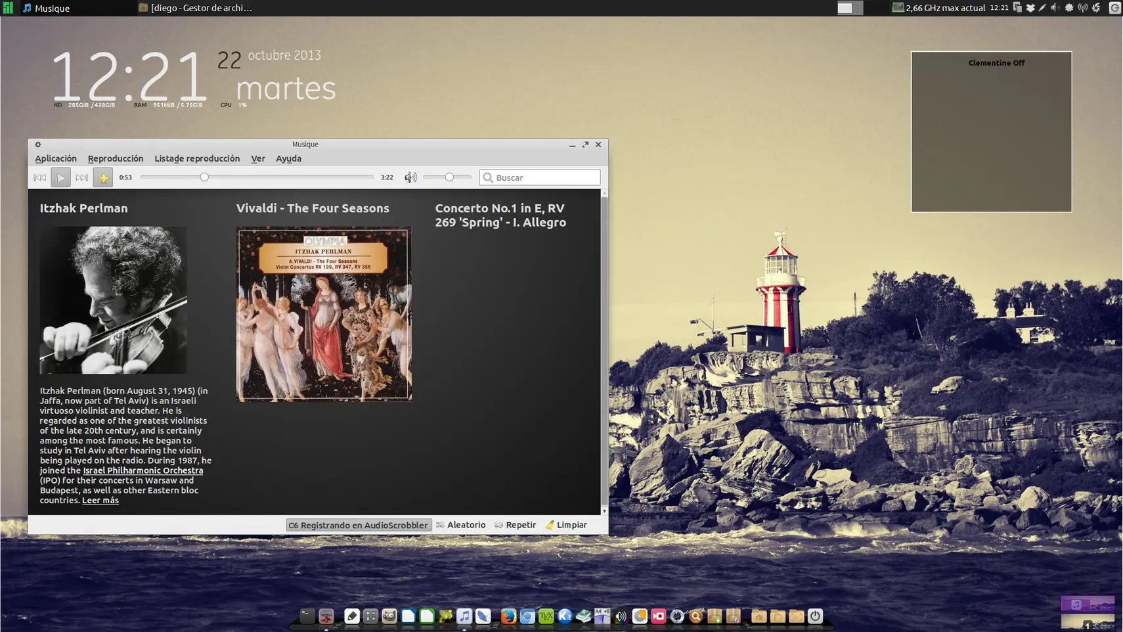Click Registrando en AudioScrobbler button
The height and width of the screenshot is (632, 1123).
(359, 525)
